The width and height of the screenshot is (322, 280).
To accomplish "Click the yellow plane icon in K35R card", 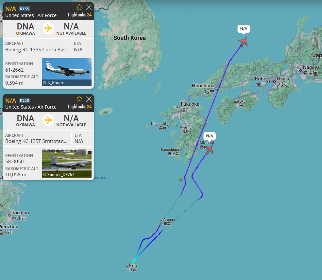I will coord(48,120).
